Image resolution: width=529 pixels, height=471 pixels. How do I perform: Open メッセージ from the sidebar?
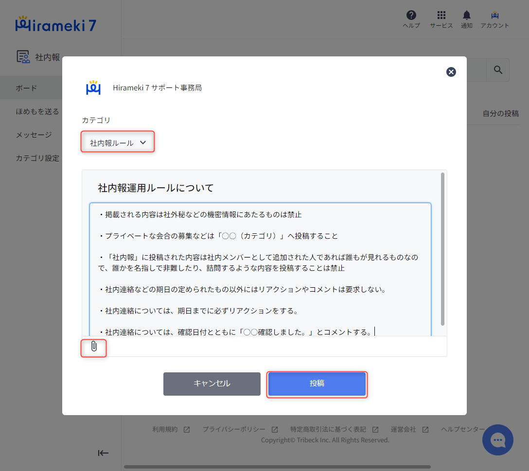pos(34,135)
